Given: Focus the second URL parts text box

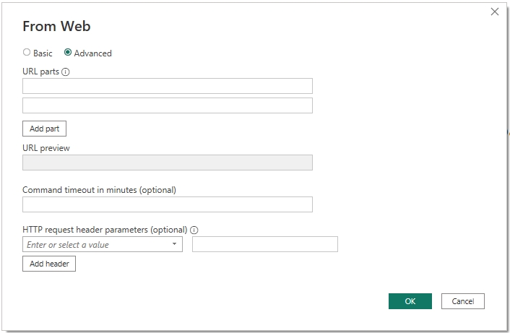Looking at the screenshot, I should tap(168, 105).
